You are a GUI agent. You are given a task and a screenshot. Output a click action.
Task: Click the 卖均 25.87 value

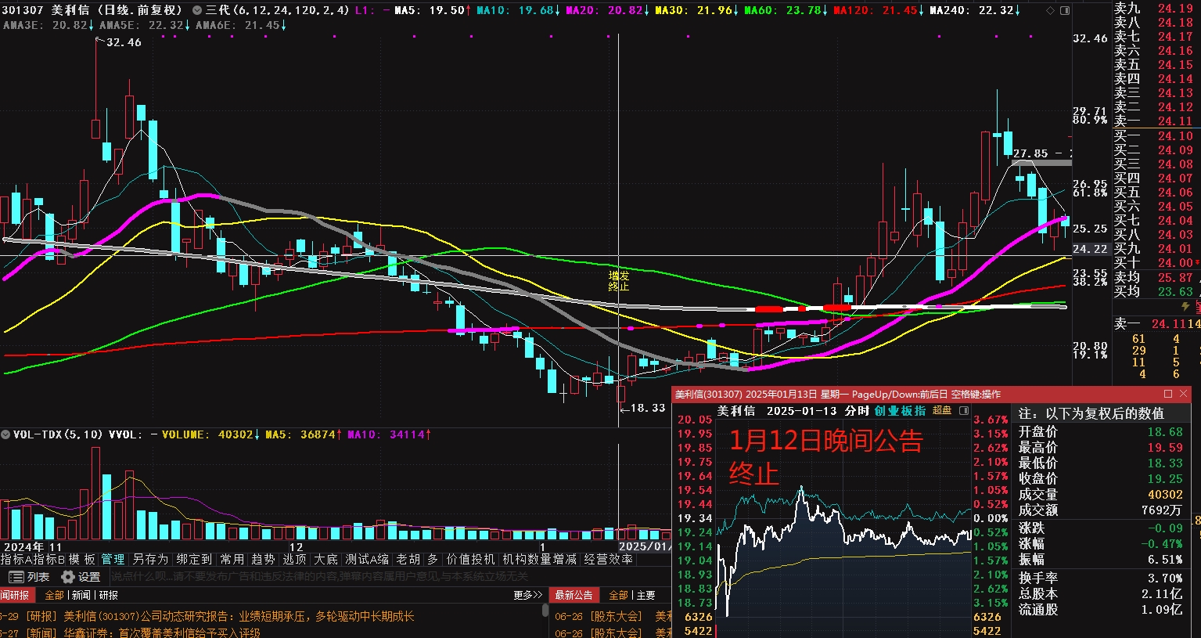[1175, 277]
